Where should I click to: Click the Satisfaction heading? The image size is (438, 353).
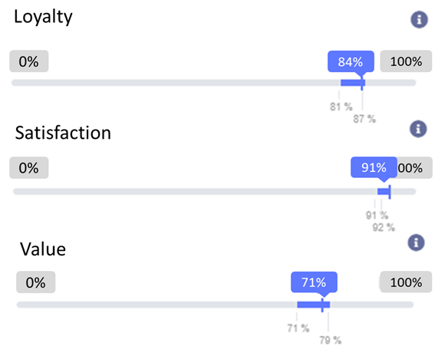tap(63, 133)
